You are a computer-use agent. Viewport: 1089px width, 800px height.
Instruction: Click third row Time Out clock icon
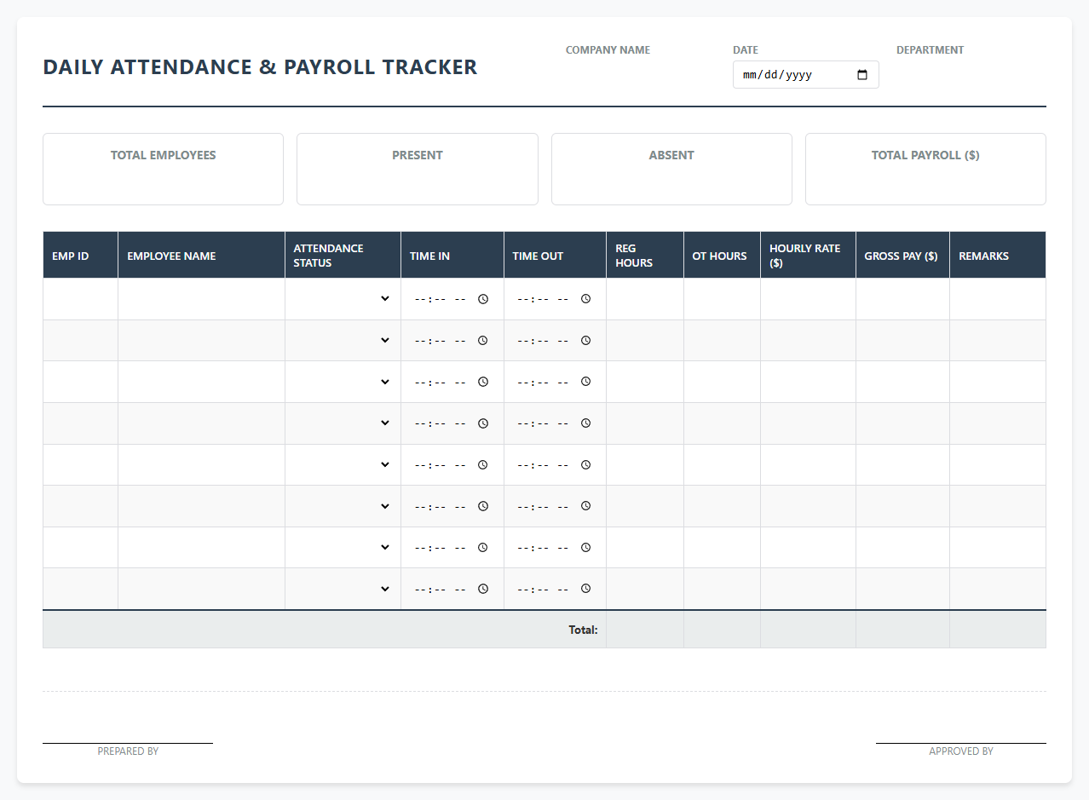pos(586,382)
